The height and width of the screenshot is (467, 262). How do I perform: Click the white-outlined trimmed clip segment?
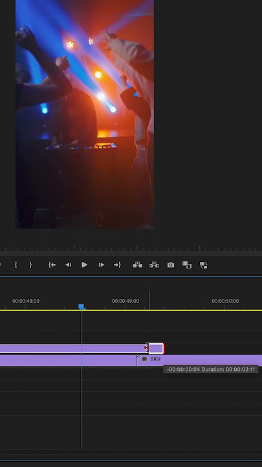[x=156, y=348]
